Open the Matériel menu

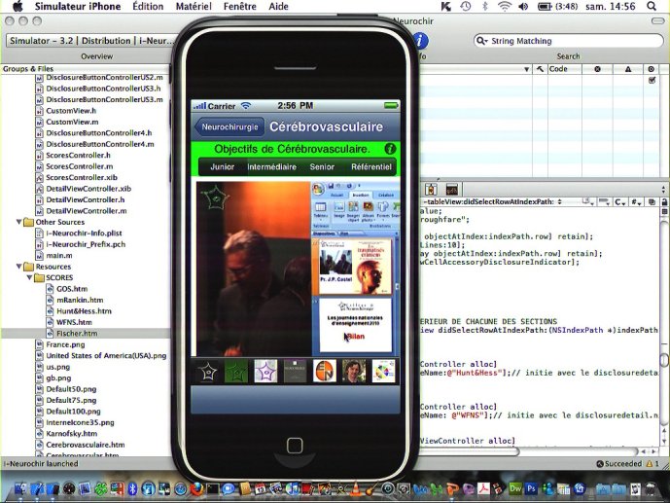194,7
